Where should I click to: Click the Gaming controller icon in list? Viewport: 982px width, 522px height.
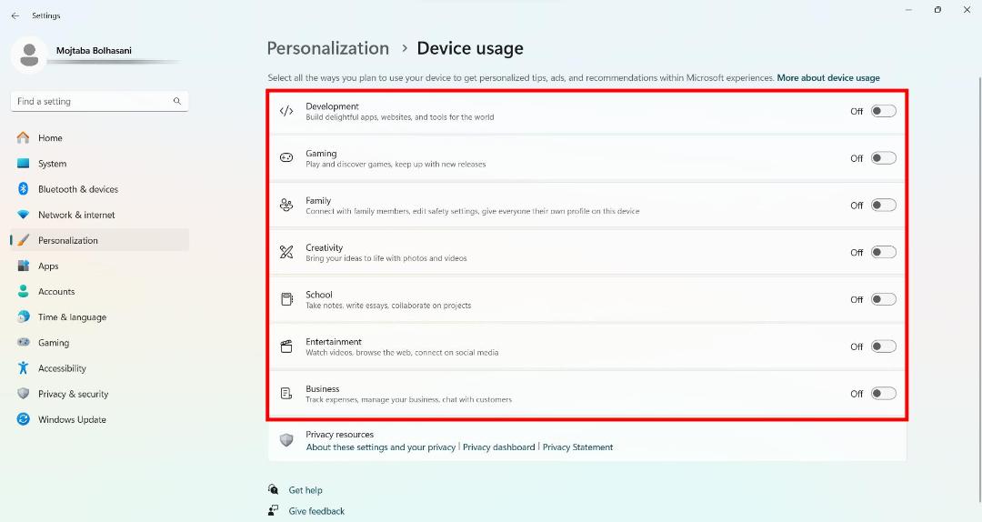click(286, 158)
